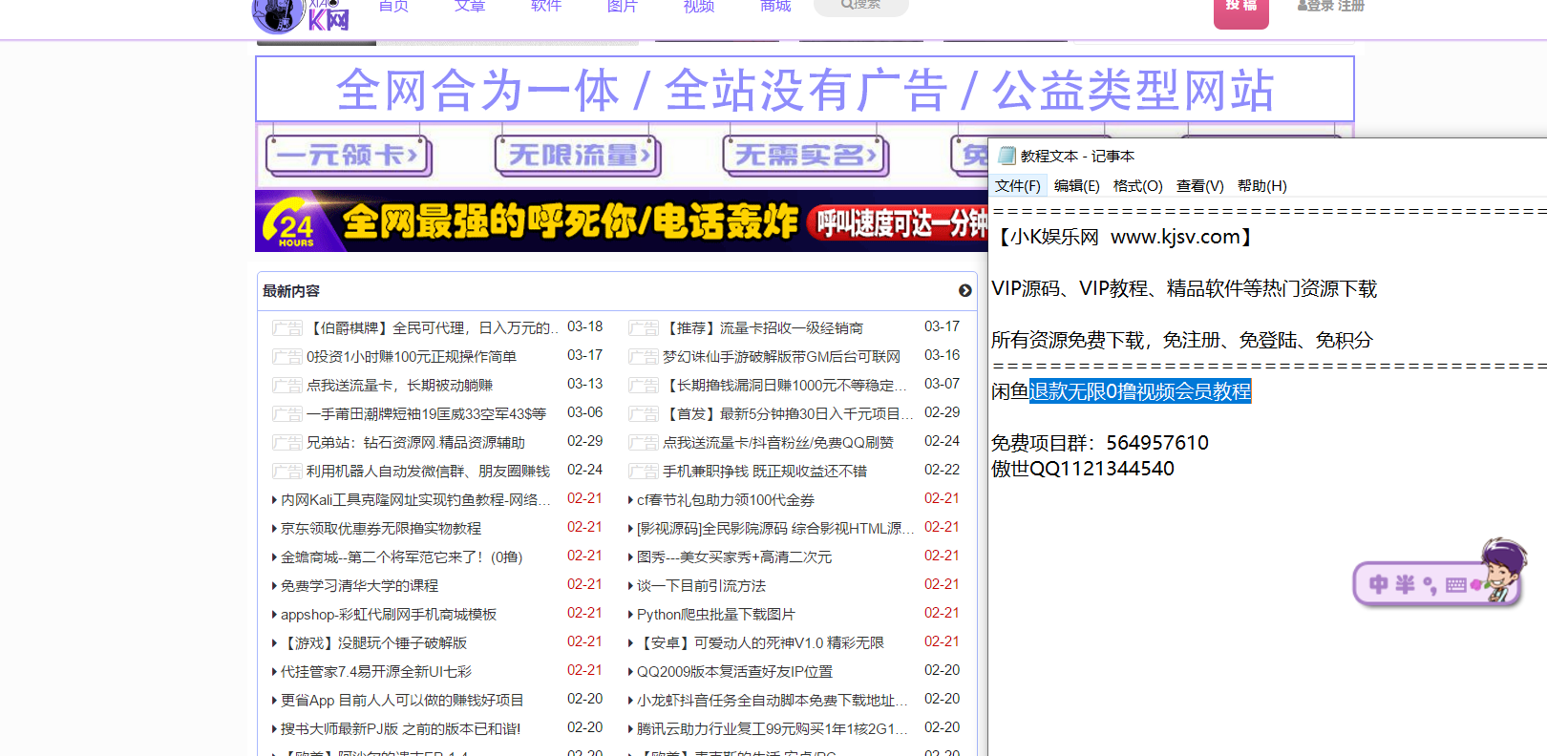Image resolution: width=1547 pixels, height=756 pixels.
Task: Go to the 文章 nav tab
Action: click(470, 6)
